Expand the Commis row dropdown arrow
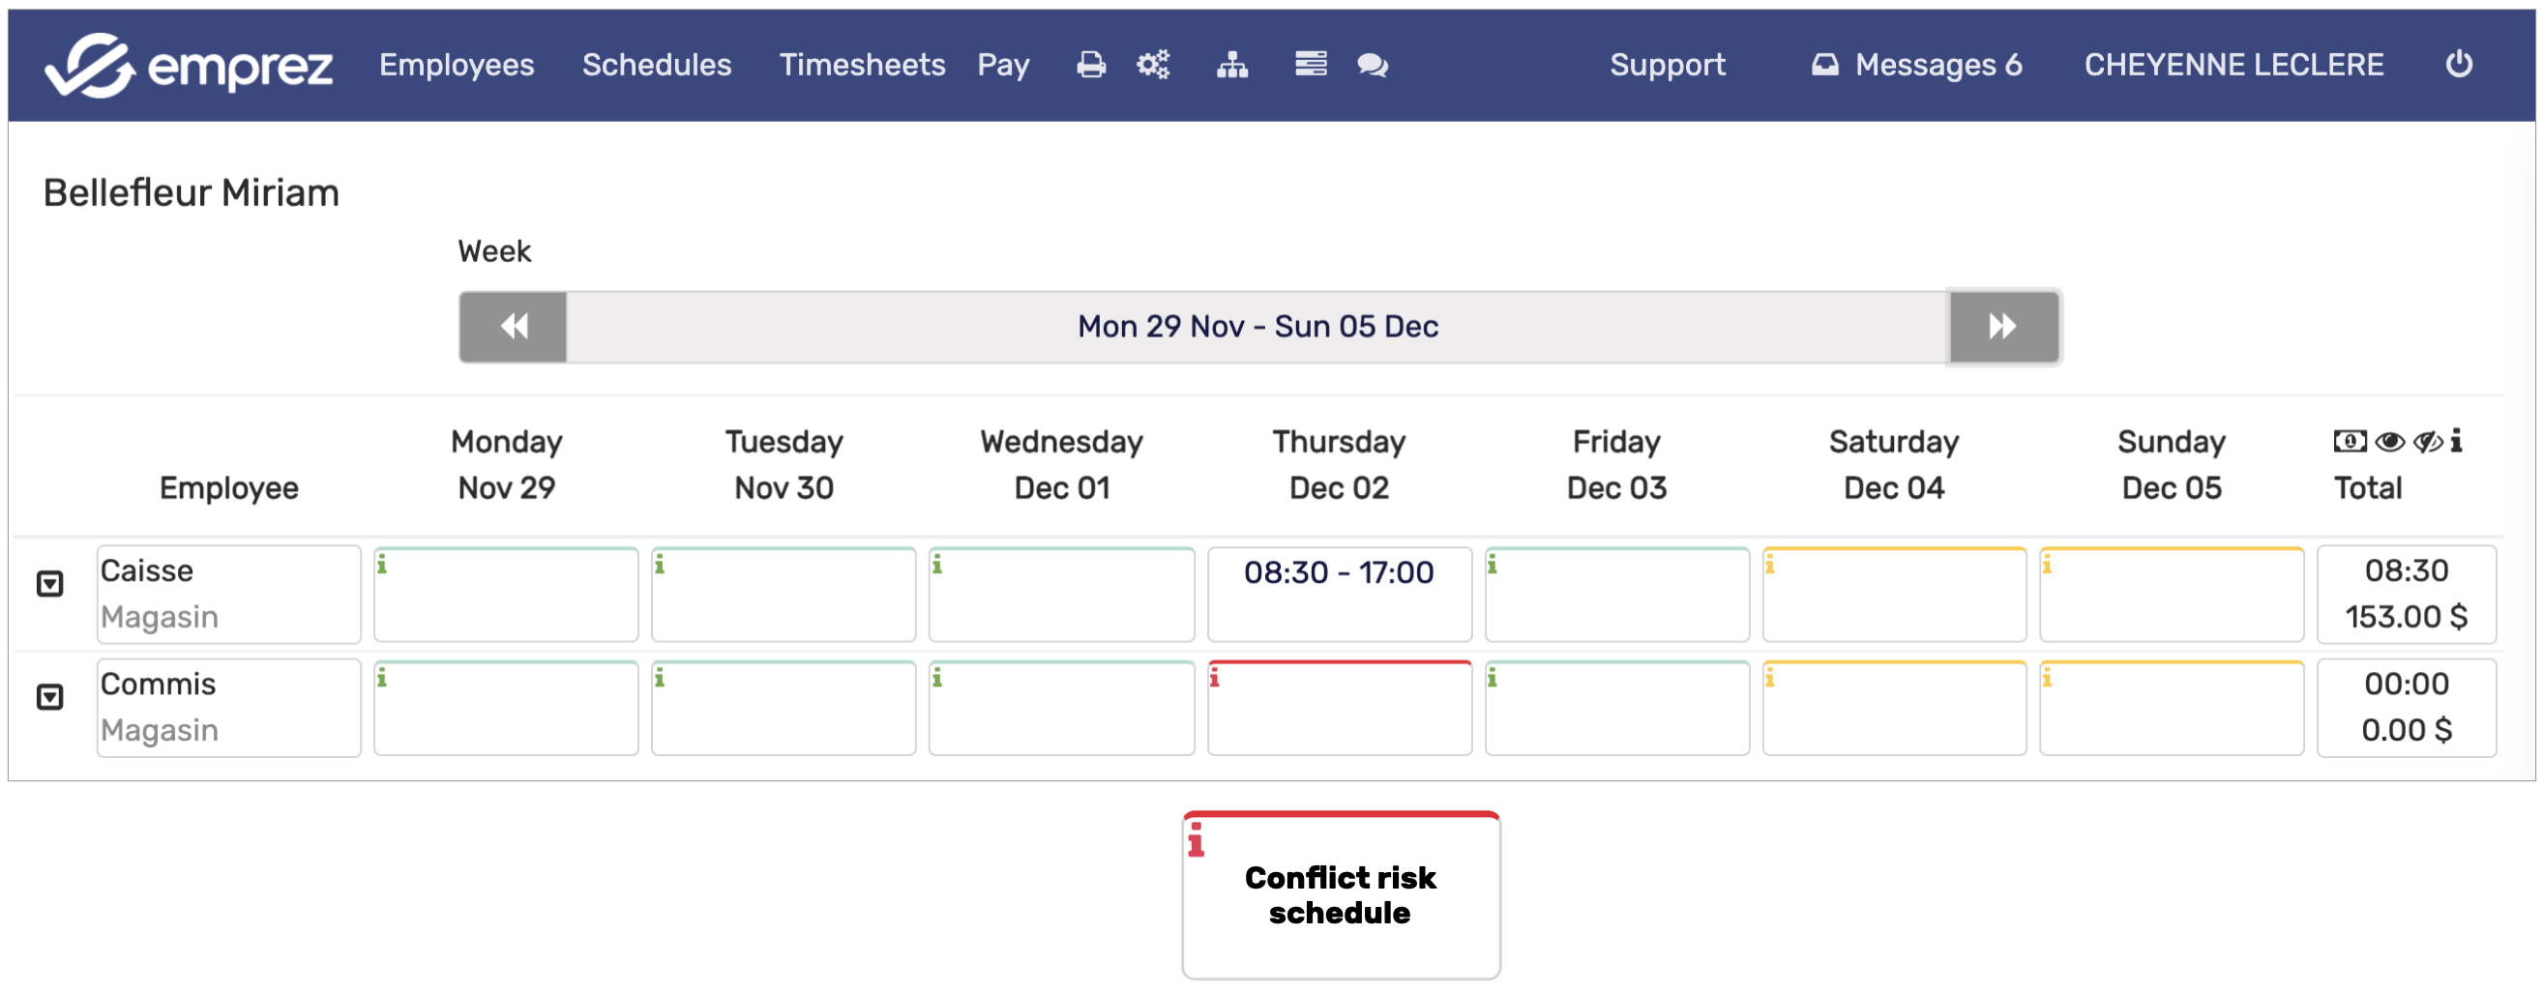 pyautogui.click(x=49, y=698)
